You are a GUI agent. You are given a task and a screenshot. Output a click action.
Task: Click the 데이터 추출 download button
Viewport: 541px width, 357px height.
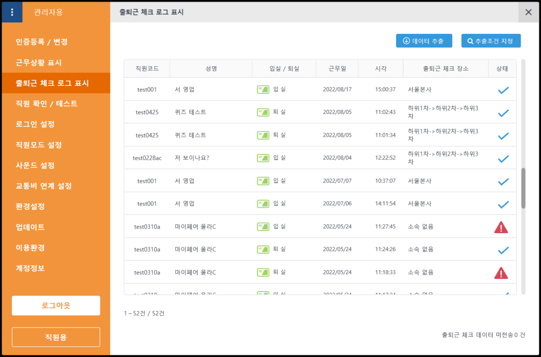coord(424,41)
